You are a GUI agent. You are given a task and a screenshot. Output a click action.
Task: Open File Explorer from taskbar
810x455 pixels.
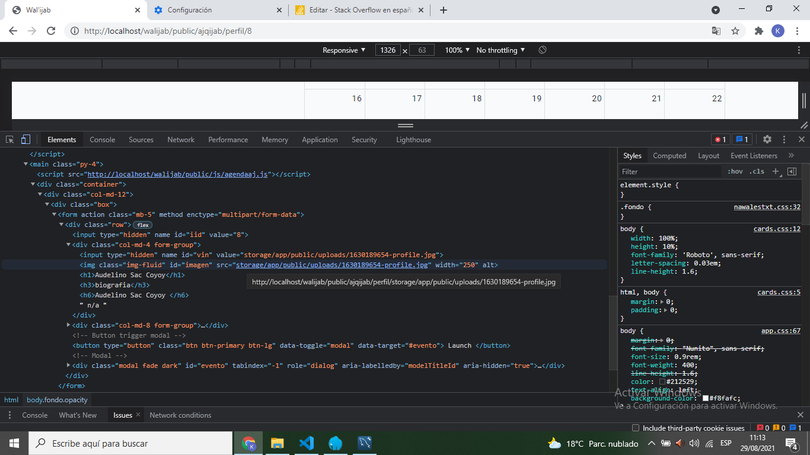277,443
